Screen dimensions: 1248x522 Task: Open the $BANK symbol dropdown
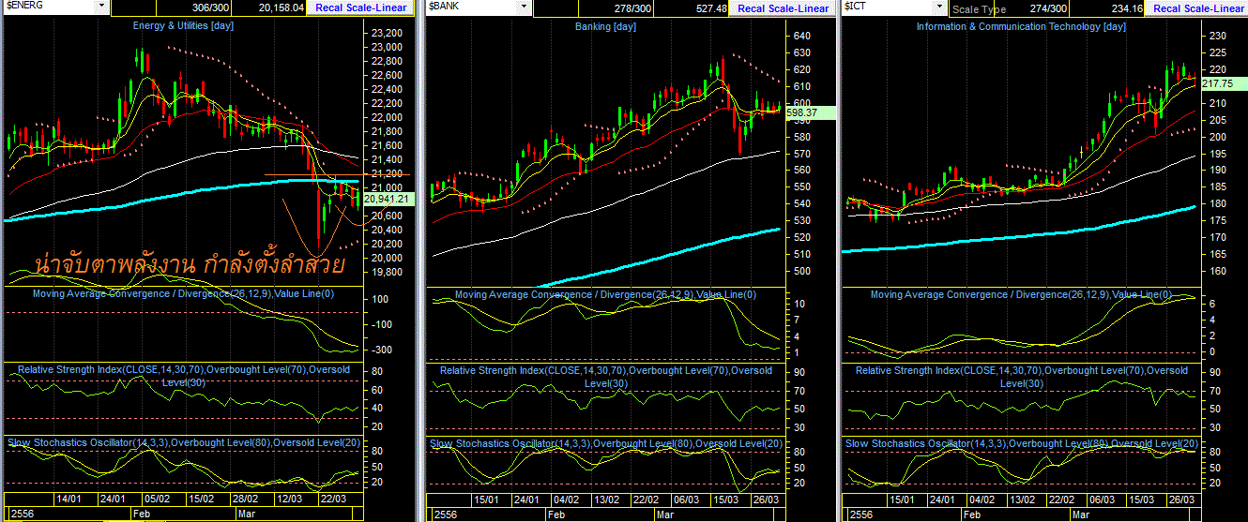point(524,7)
